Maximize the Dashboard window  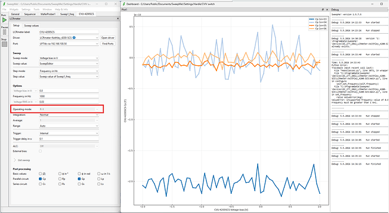pyautogui.click(x=382, y=4)
